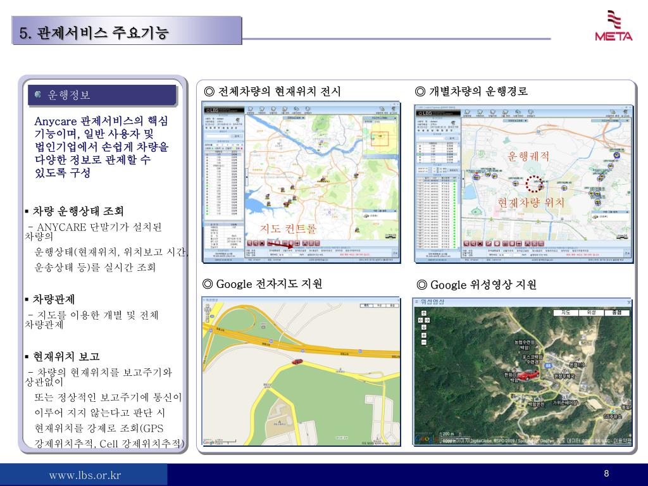Screen dimensions: 648x486
Task: Select red car marker on satellite image
Action: coord(528,375)
